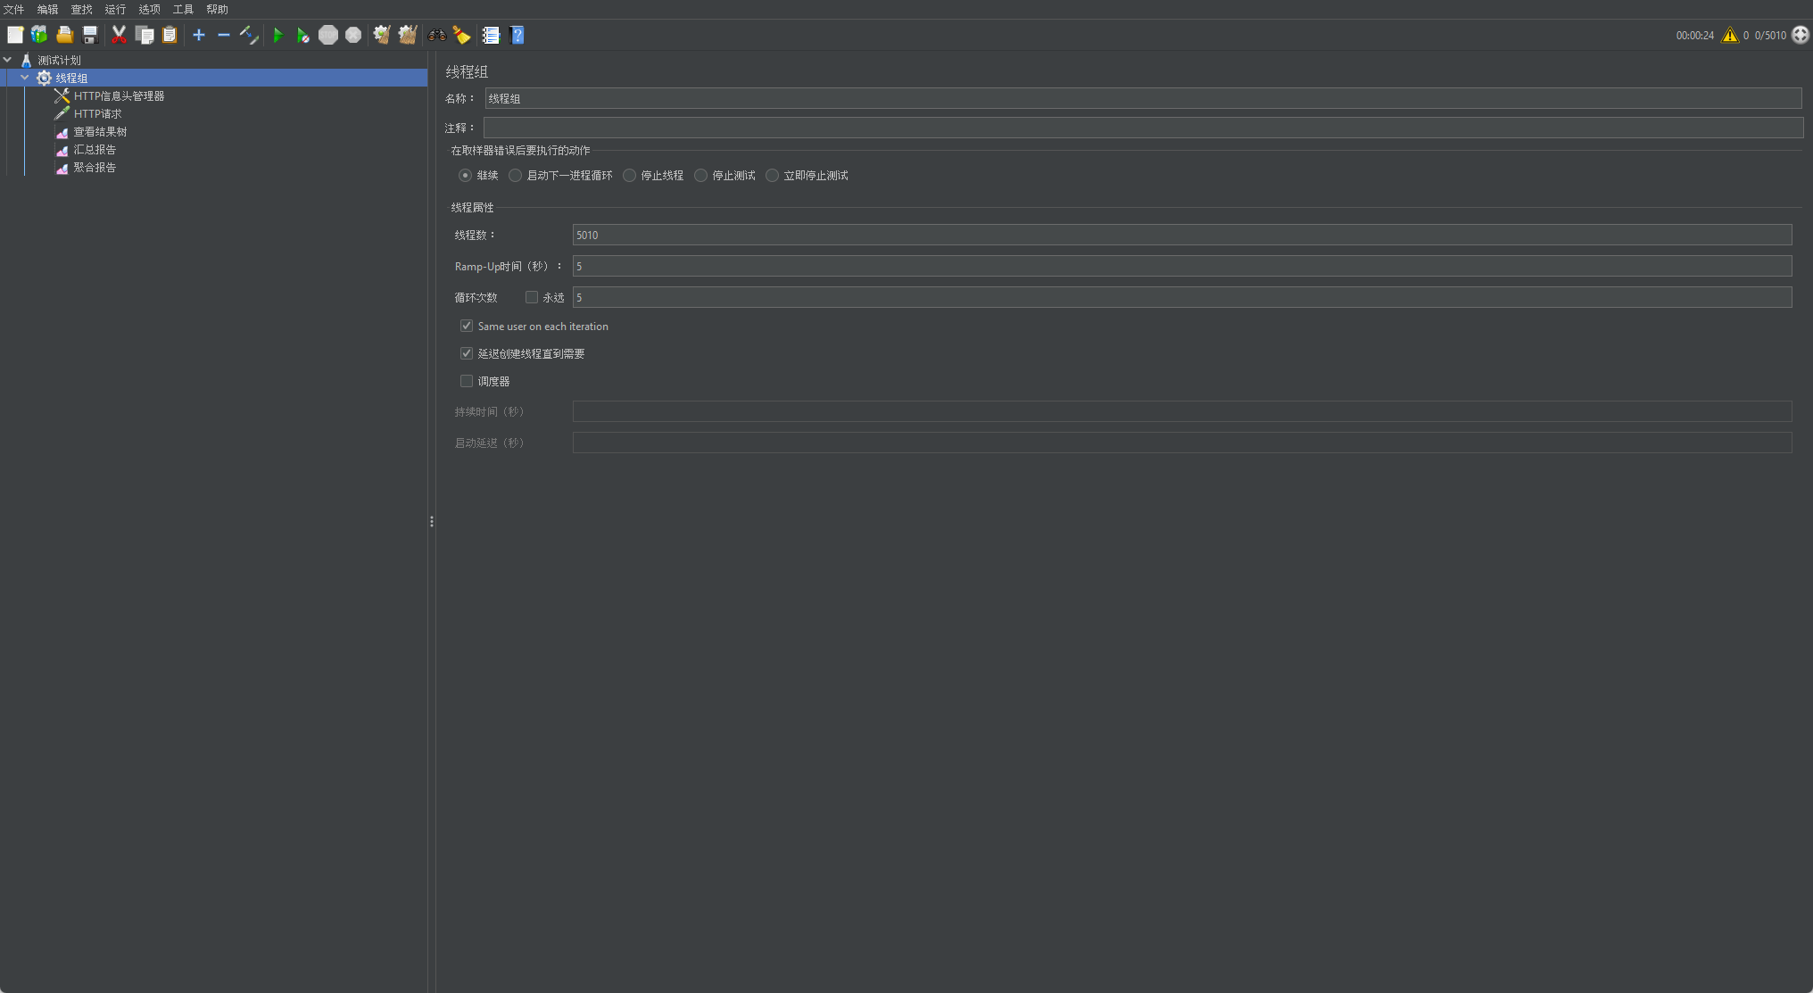The image size is (1813, 993).
Task: Open the 选项 menu
Action: [150, 9]
